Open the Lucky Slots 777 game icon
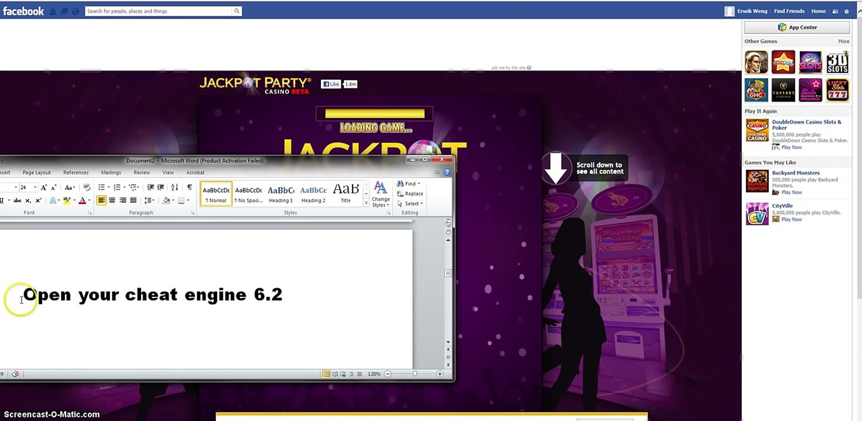 coord(837,90)
